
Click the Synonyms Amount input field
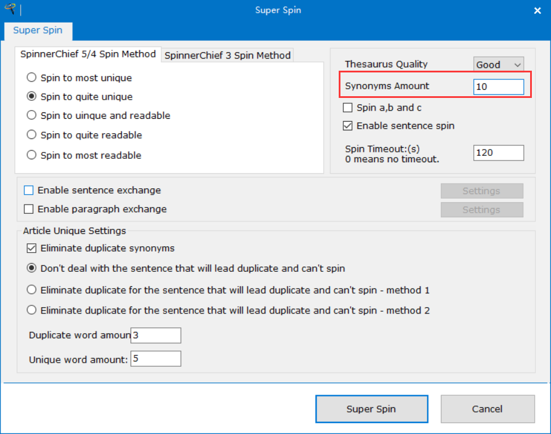tap(498, 87)
